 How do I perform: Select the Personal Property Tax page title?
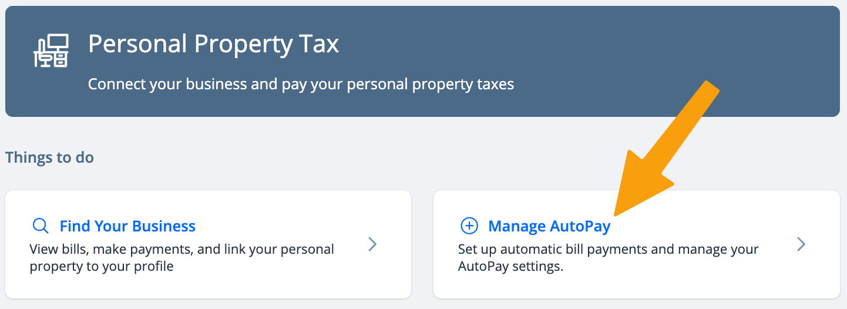[x=214, y=44]
